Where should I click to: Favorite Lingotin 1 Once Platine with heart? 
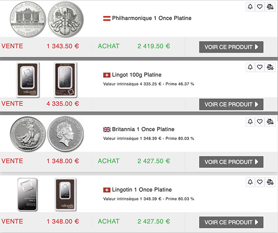pos(260,182)
